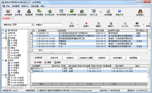The height and width of the screenshot is (93, 152).
Task: Open the 合同管理 menu
Action: pyautogui.click(x=15, y=6)
